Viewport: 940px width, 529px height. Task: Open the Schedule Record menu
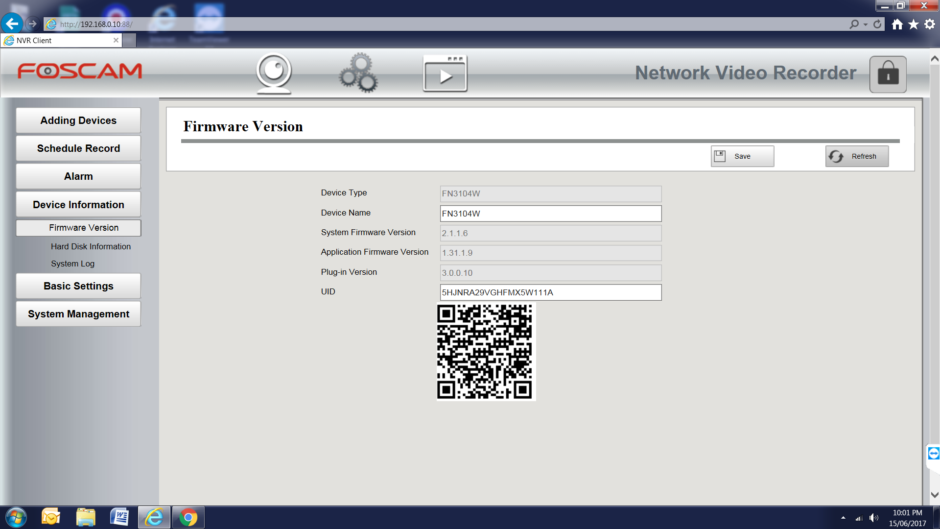(x=78, y=148)
